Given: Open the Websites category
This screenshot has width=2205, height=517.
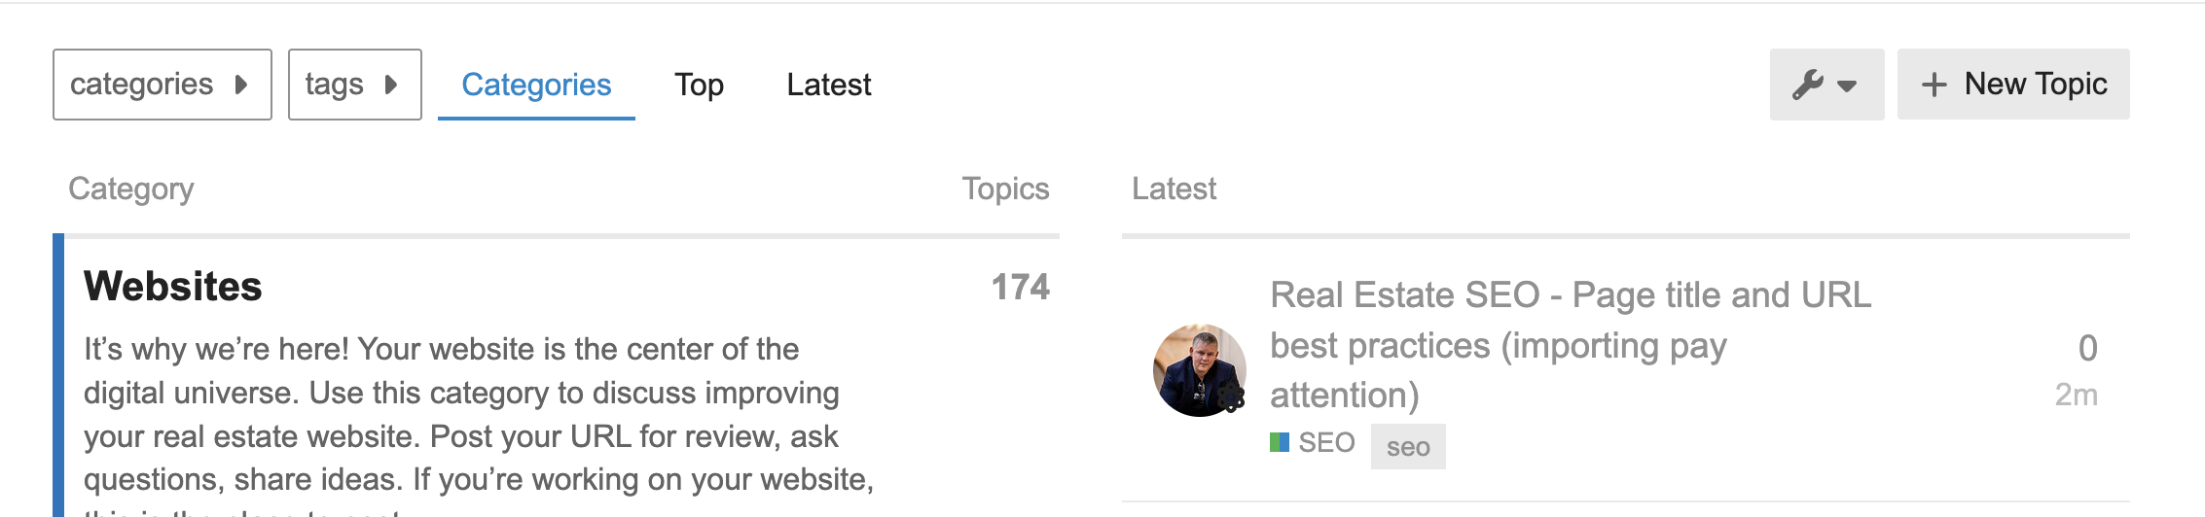Looking at the screenshot, I should point(173,287).
